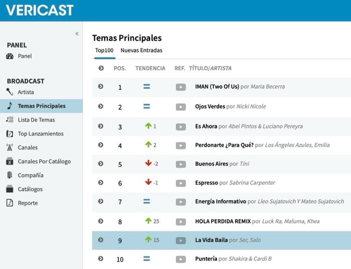
Task: Expand row 4 Perdonarte ¿Para Qué? details
Action: pos(101,145)
